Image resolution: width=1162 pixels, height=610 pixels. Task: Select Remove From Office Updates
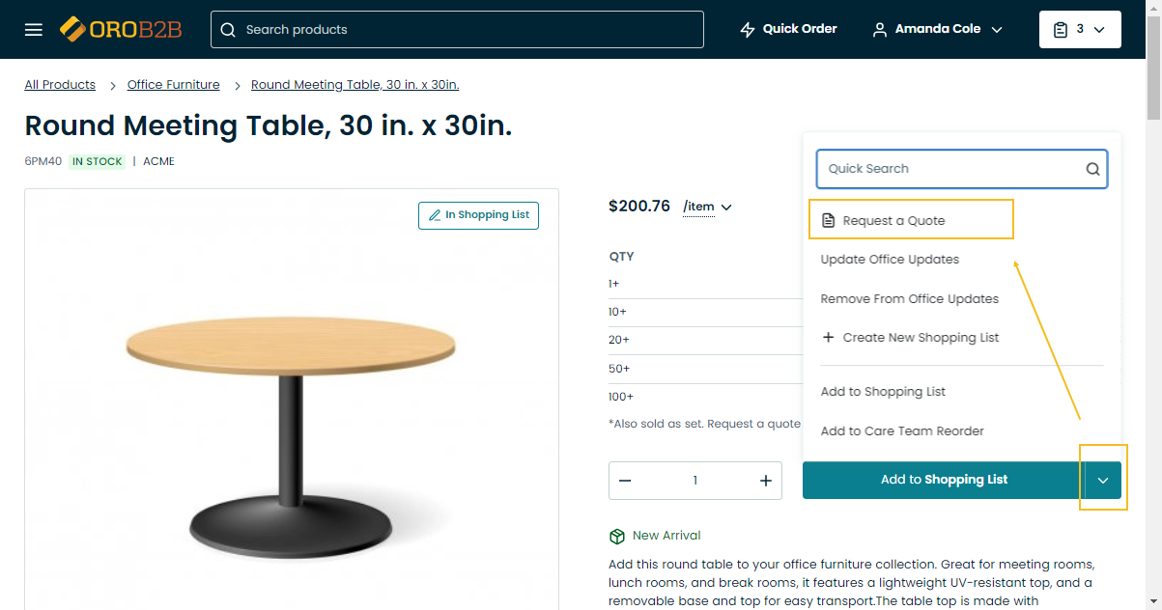909,299
